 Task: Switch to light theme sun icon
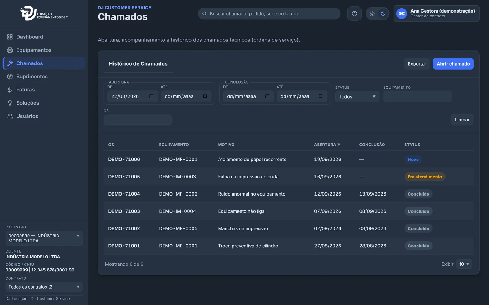click(372, 13)
